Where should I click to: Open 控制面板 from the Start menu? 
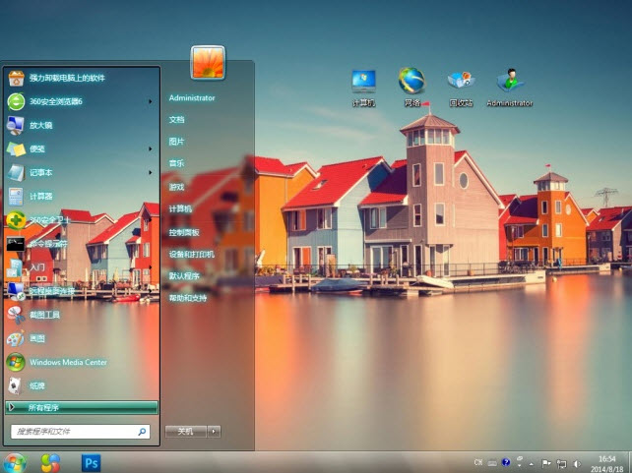coord(183,232)
